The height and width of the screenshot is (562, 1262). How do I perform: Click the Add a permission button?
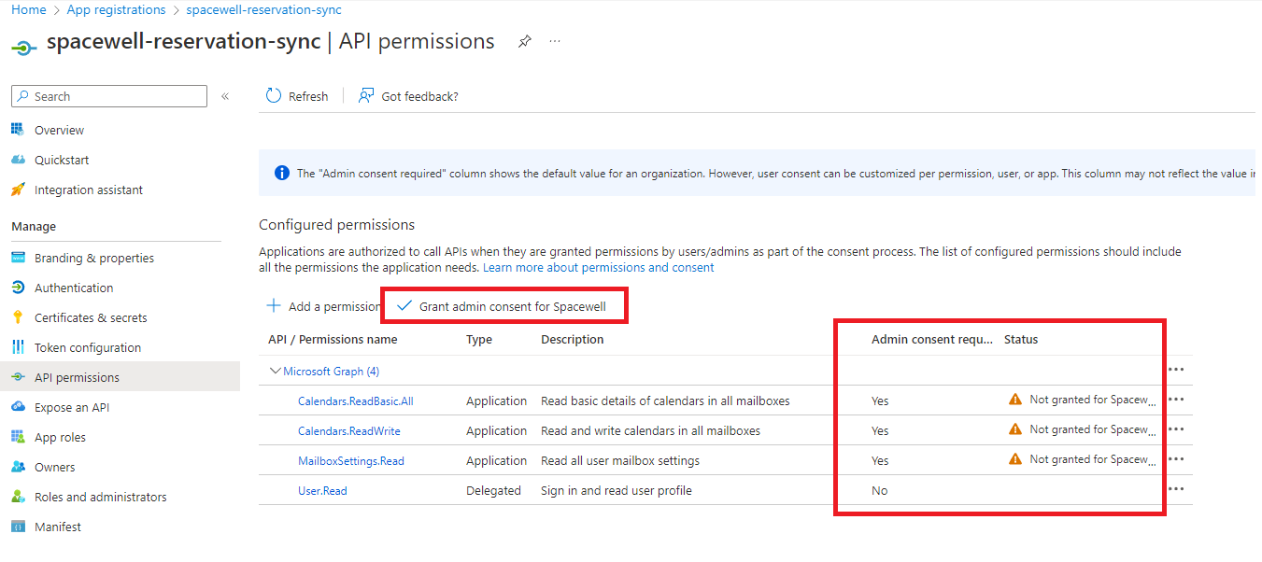[323, 306]
